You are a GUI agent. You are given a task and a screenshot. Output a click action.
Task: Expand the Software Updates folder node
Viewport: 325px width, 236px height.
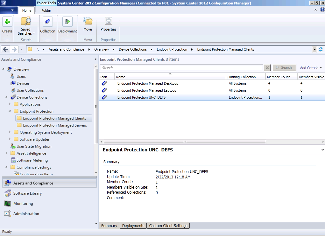coord(10,139)
